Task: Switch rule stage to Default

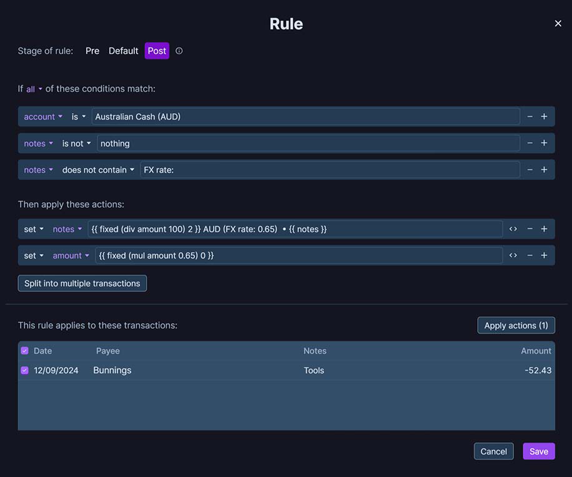Action: (123, 51)
